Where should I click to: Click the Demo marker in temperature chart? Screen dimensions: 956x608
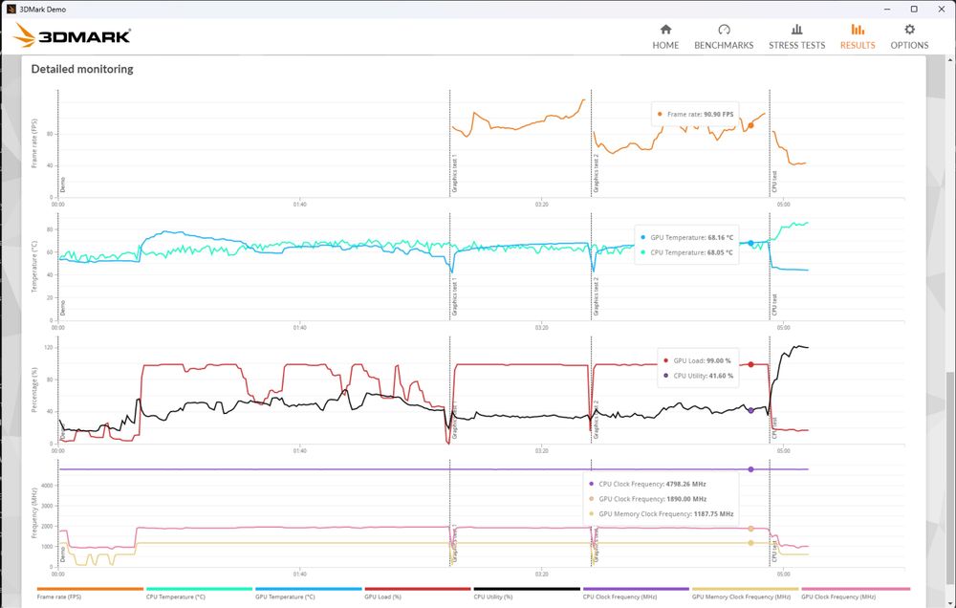[x=62, y=308]
